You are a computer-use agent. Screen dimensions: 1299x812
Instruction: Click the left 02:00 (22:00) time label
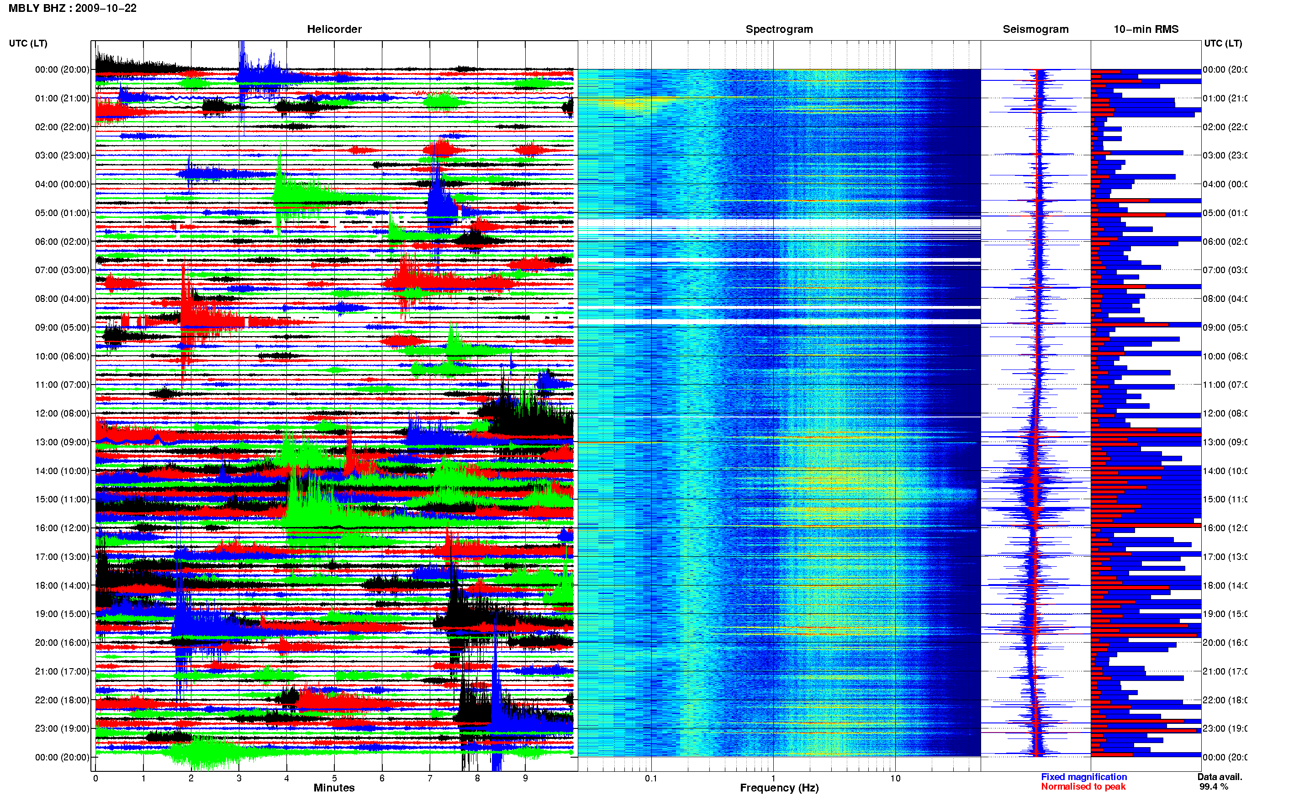(62, 127)
